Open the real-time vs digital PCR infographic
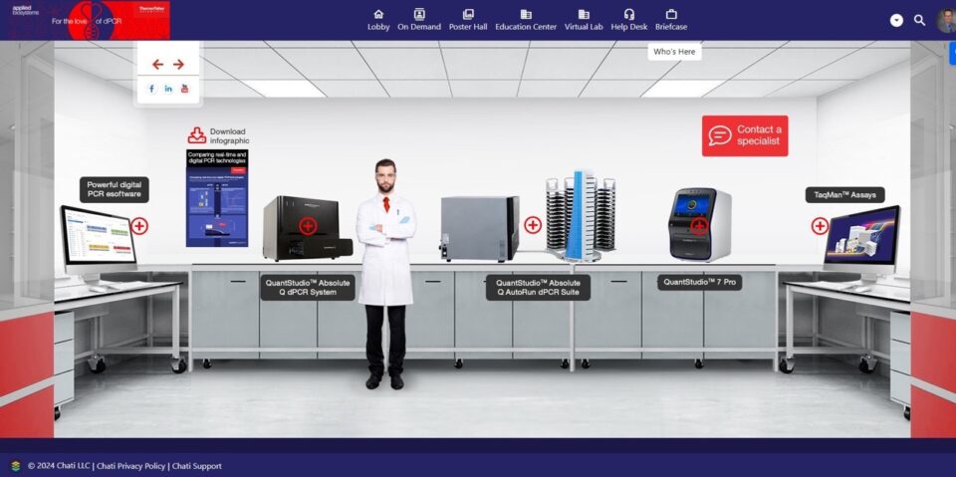This screenshot has width=956, height=477. [x=217, y=198]
